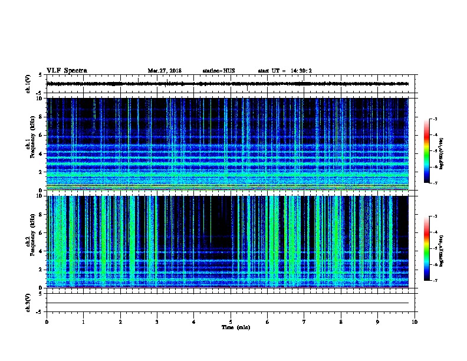Click the ch.1 spectrogram panel

click(x=228, y=144)
